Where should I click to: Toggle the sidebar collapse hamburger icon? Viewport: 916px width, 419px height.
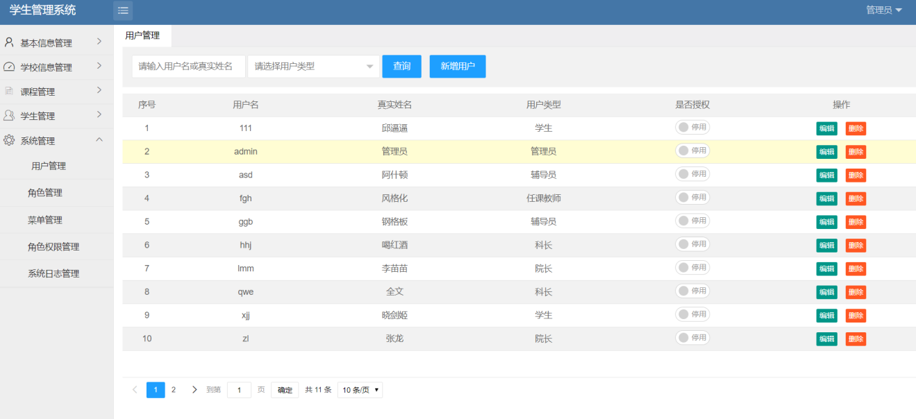tap(123, 10)
